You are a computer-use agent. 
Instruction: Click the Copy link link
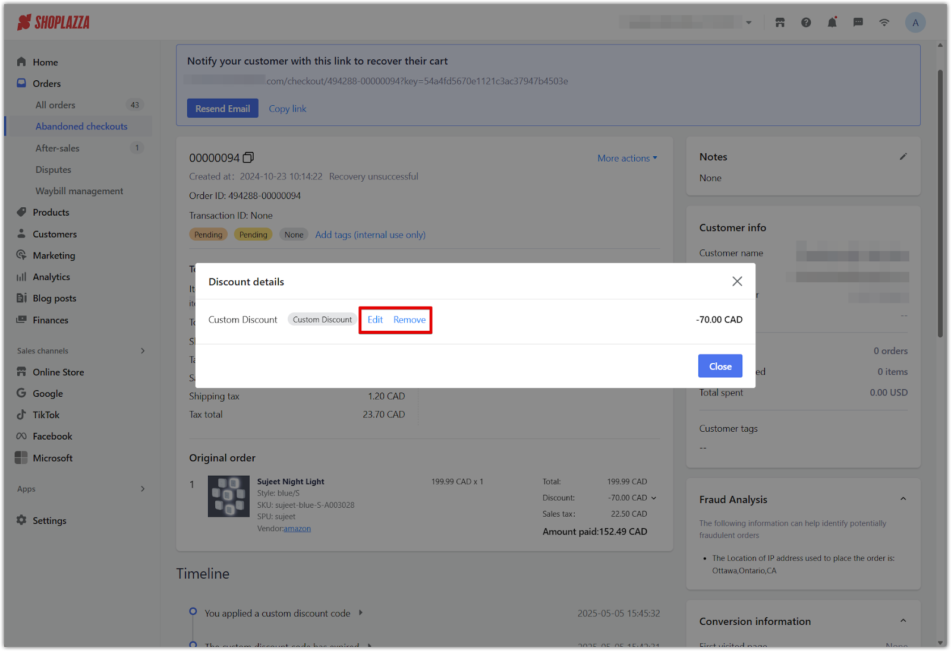tap(288, 109)
